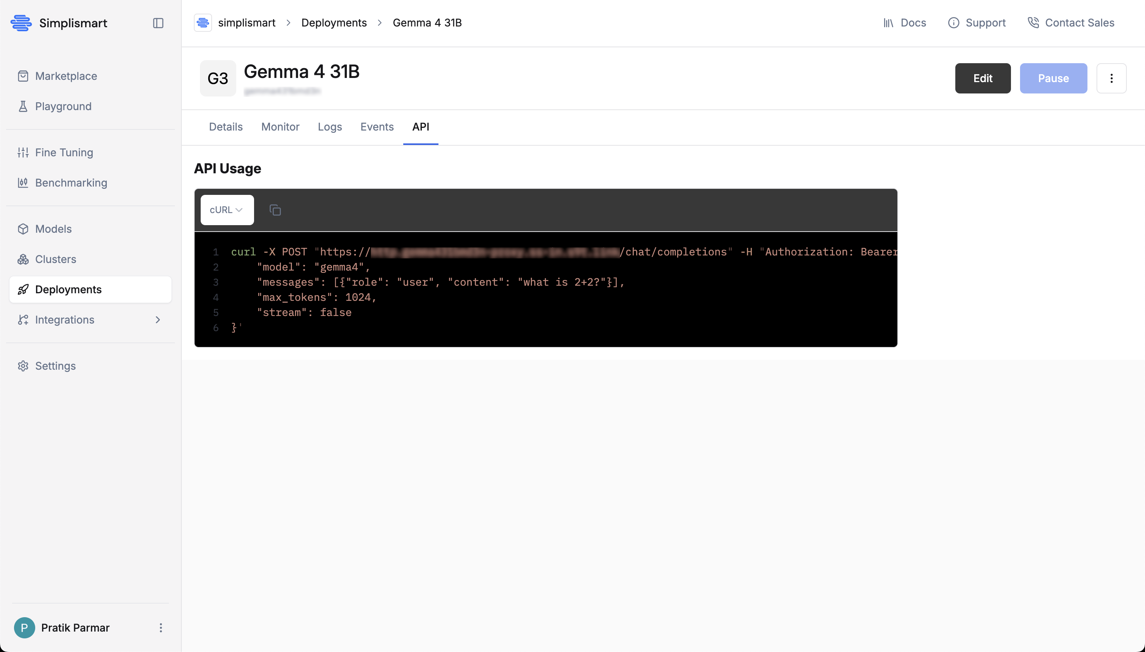1145x652 pixels.
Task: Click the Edit button
Action: click(983, 78)
